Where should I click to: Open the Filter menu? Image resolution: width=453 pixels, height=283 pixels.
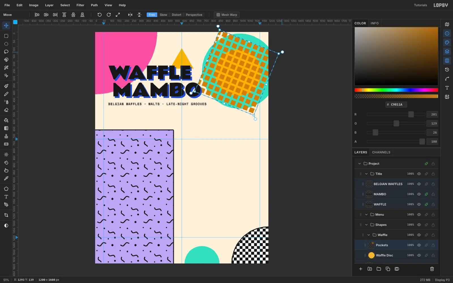pyautogui.click(x=80, y=5)
